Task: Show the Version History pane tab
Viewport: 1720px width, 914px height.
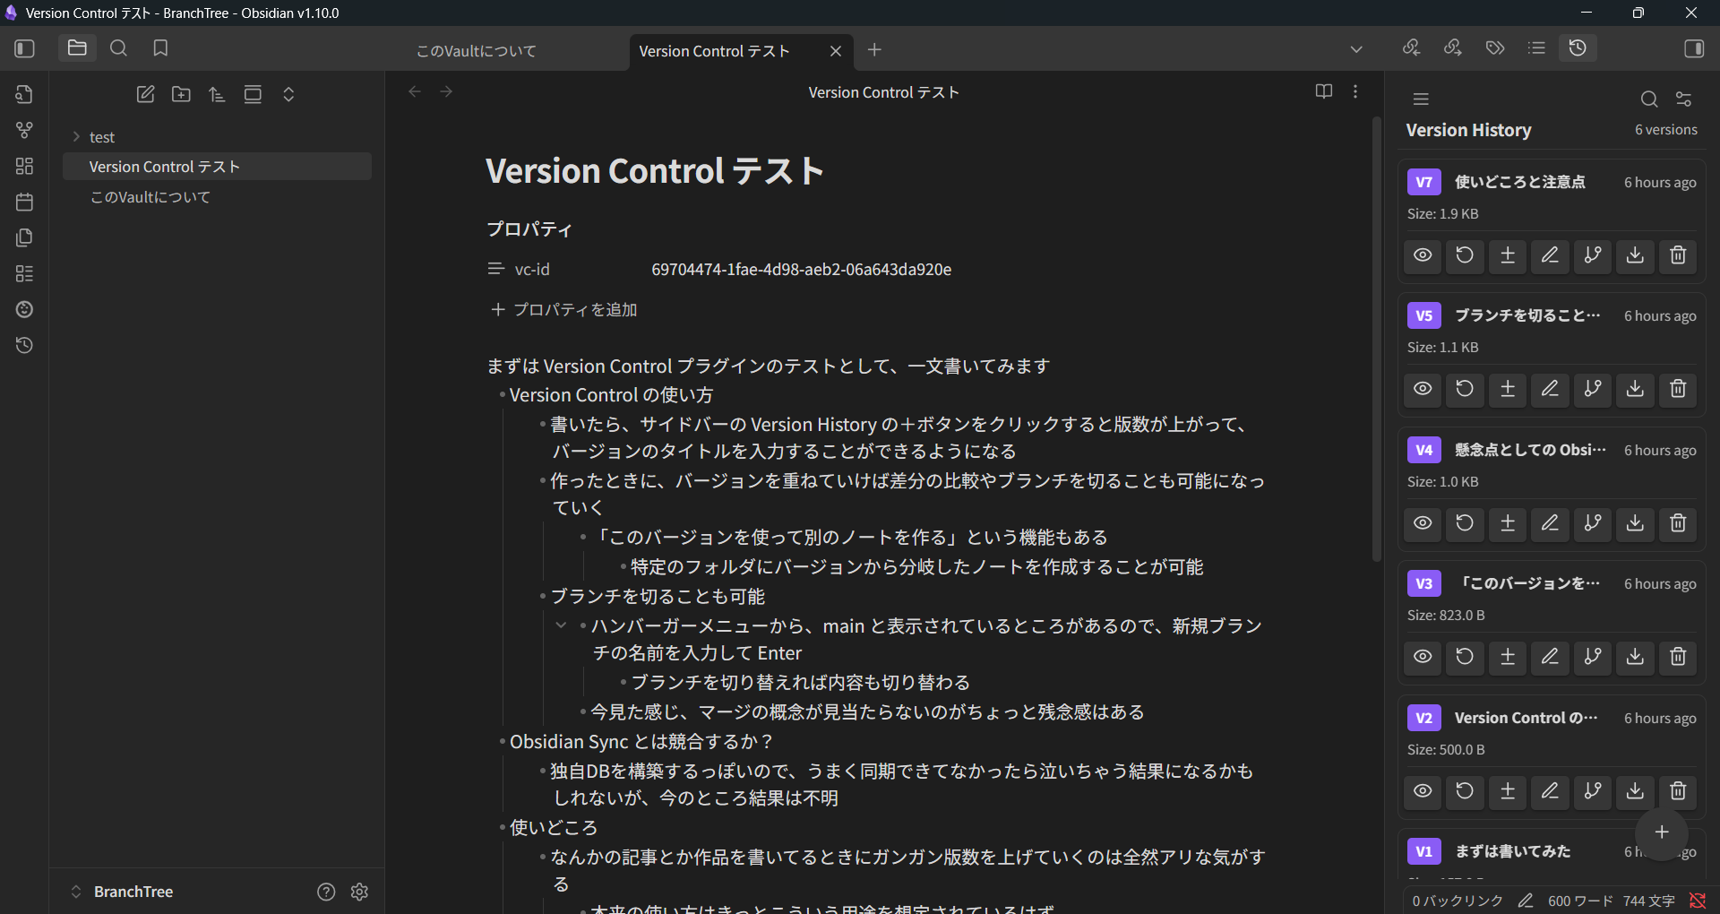Action: tap(1578, 48)
